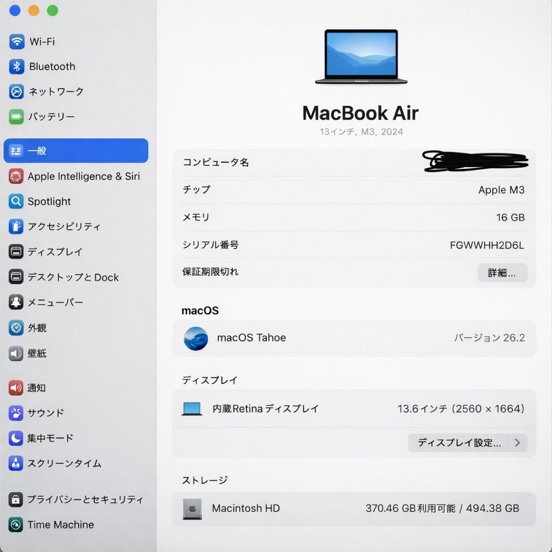Click the 16 GB memory value
The height and width of the screenshot is (552, 552).
click(x=510, y=218)
